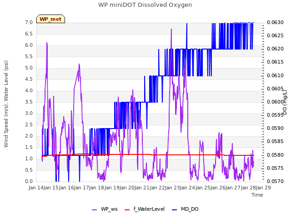
Task: Click the Jan 29 date tick label
Action: [x=263, y=188]
